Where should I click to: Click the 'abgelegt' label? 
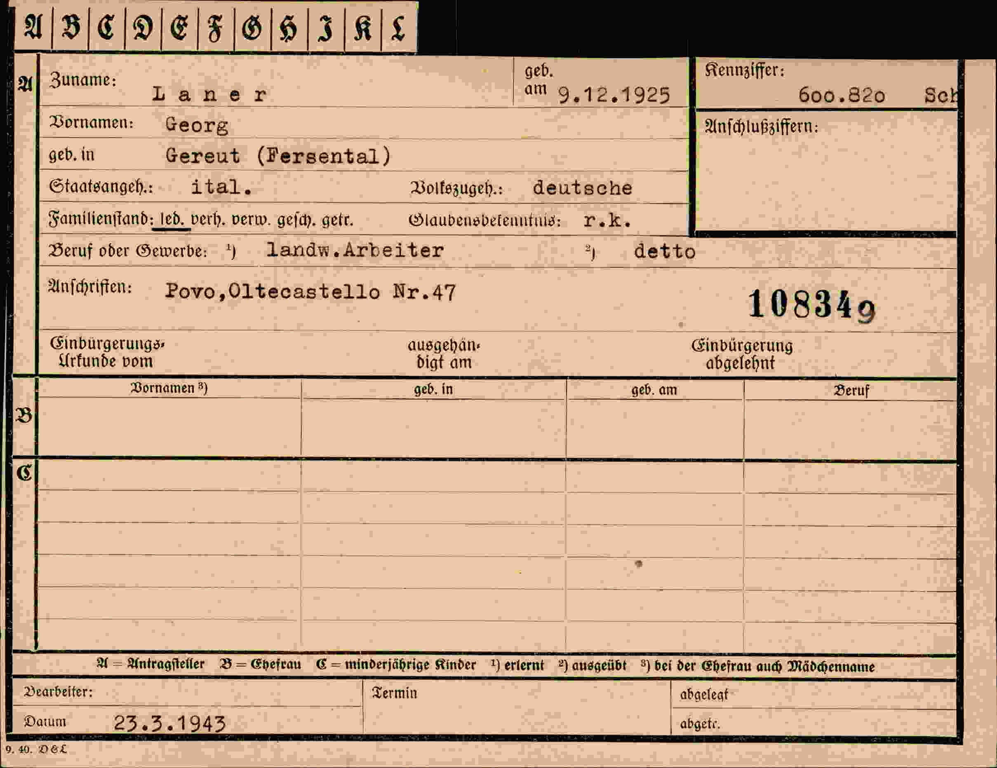[704, 695]
